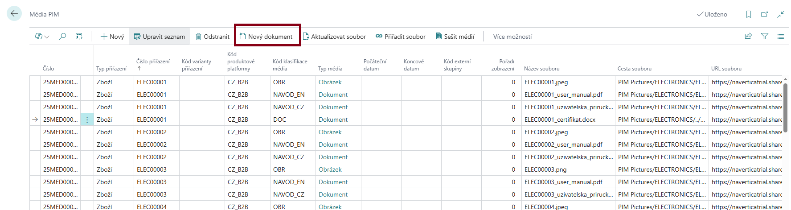The height and width of the screenshot is (210, 791).
Task: Open the analysis mode icon beside search
Action: [79, 37]
